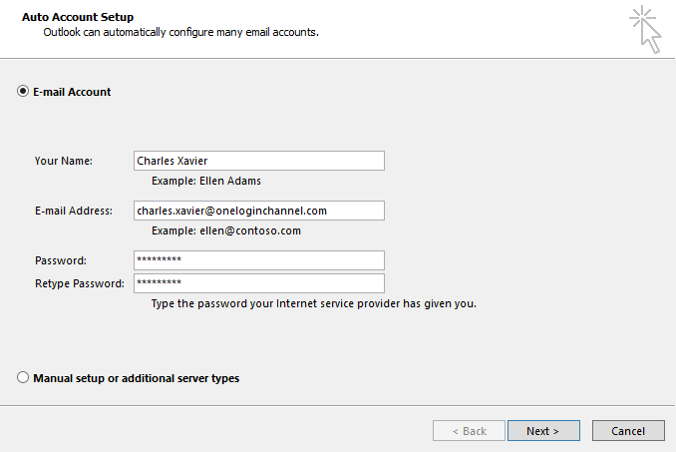The height and width of the screenshot is (452, 676).
Task: Click inside the Your Name field
Action: [x=259, y=161]
